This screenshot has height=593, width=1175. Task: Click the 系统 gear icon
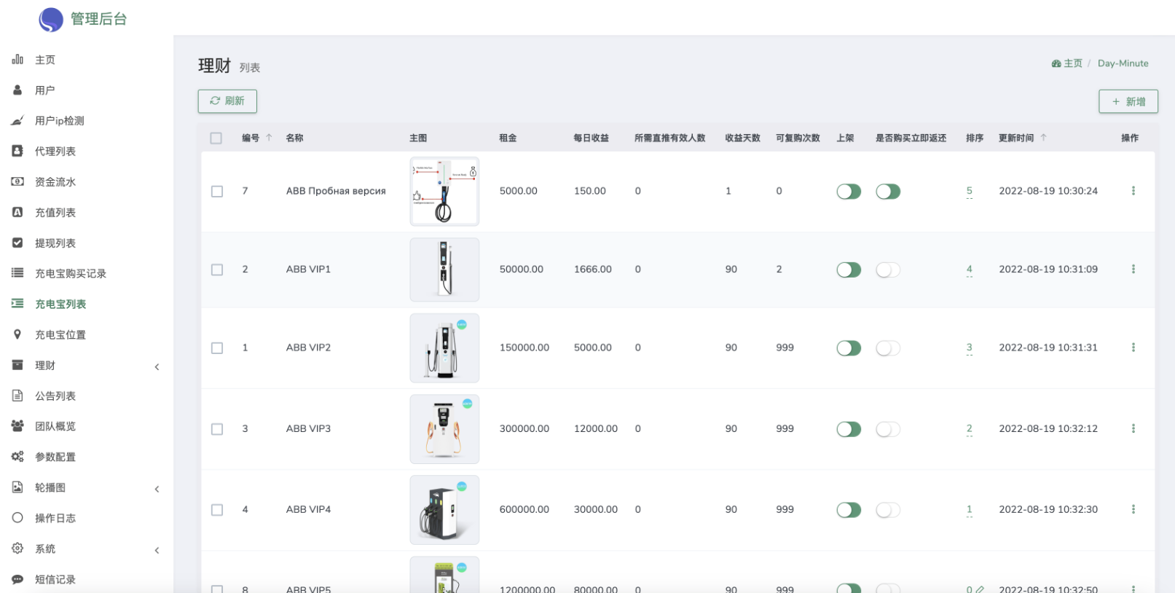[x=17, y=549]
